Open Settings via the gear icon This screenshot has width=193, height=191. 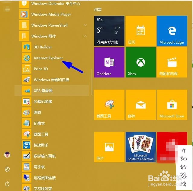click(7, 169)
